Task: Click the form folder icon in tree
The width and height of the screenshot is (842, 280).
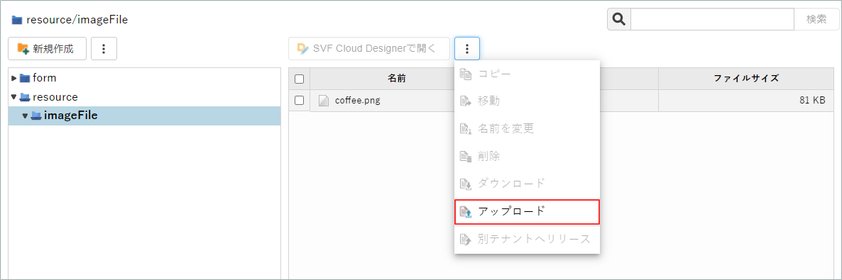Action: [x=25, y=78]
